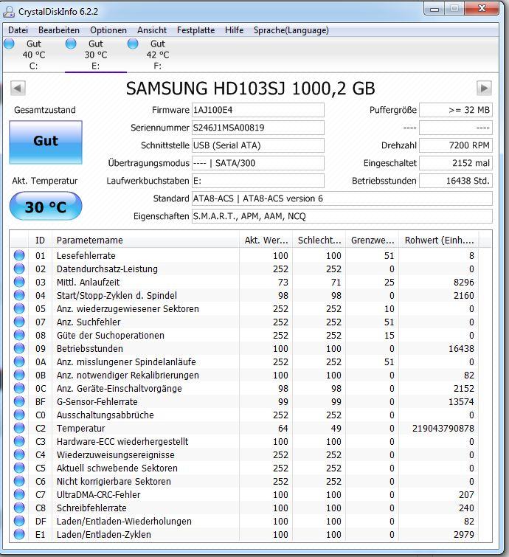509x557 pixels.
Task: Click the CrystalDiskInfo title bar icon
Action: [9, 11]
